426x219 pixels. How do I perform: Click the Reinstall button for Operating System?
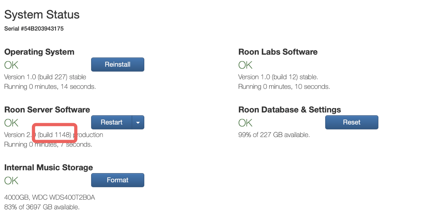[x=117, y=64]
